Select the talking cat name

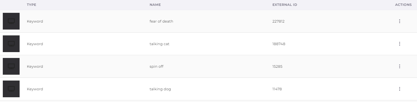coord(159,44)
